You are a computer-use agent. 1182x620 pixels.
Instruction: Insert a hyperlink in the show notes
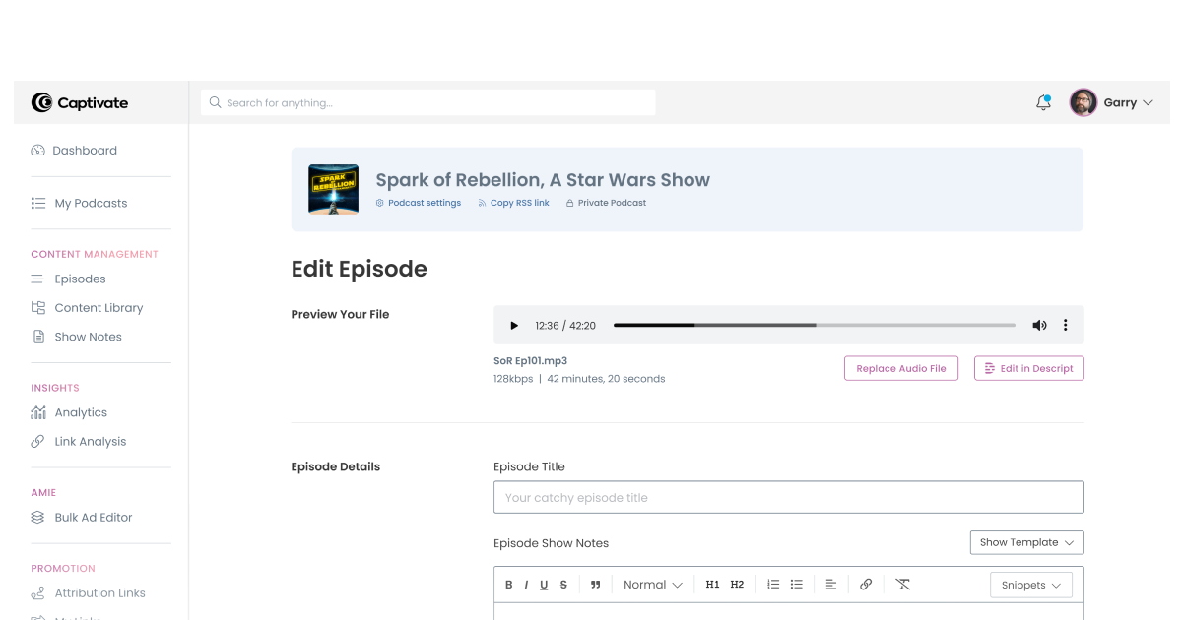[x=866, y=584]
